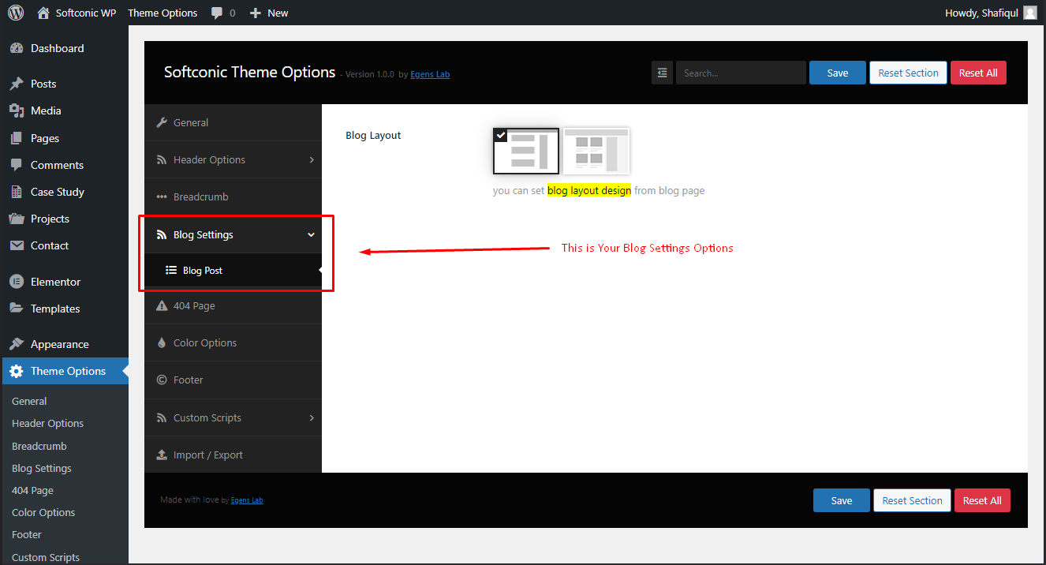Screen dimensions: 1046x565
Task: Click the Templates folder icon
Action: tap(17, 309)
